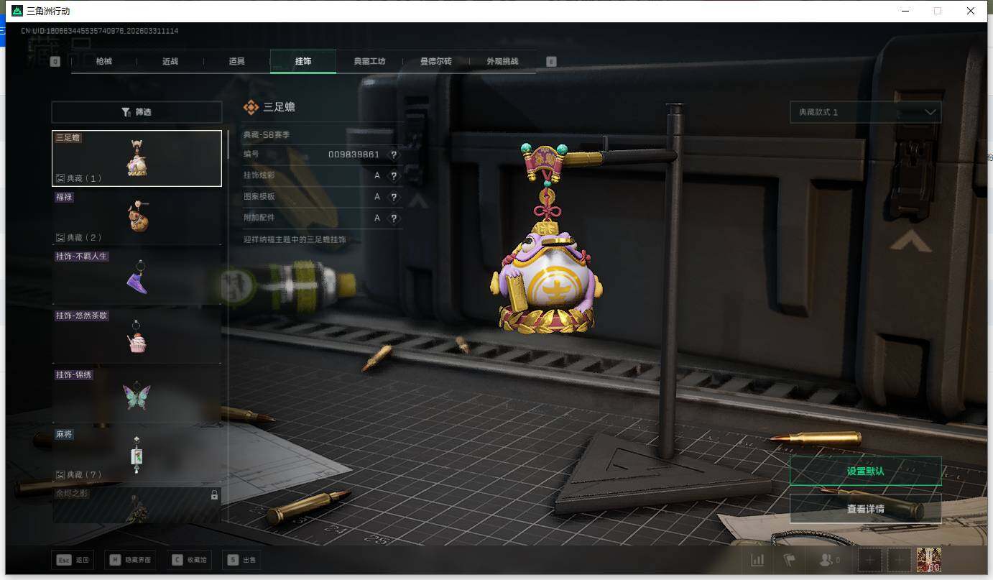Select the 三足蟾 charm in the list
Screen dimensions: 993x580
point(137,158)
